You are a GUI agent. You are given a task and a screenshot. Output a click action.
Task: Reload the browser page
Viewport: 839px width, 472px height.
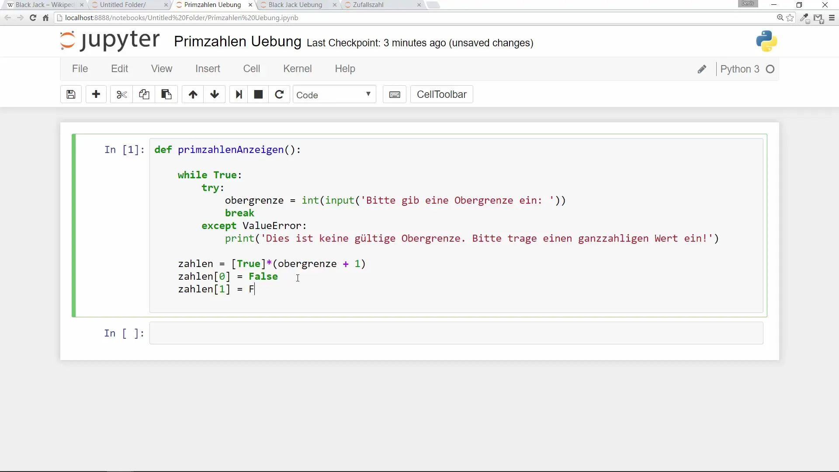click(x=33, y=18)
